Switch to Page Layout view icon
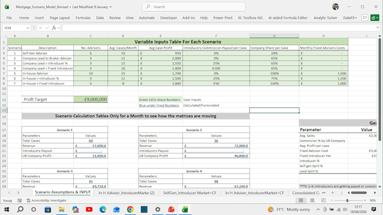This screenshot has height=215, width=383. 312,200
